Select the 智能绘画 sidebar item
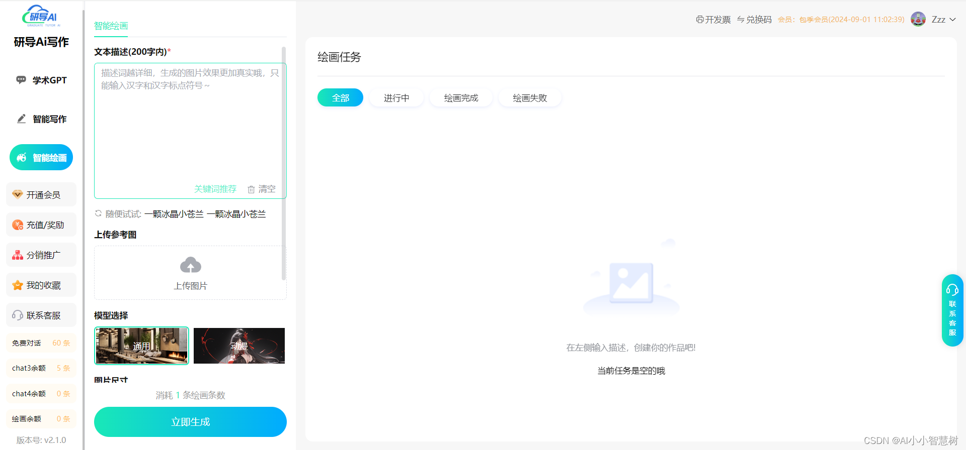Screen dimensions: 966x450 41,158
